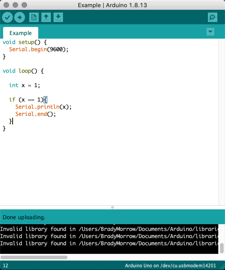Click the closing brace of the if block
Viewport: 225px width, 270px height.
tap(10, 121)
